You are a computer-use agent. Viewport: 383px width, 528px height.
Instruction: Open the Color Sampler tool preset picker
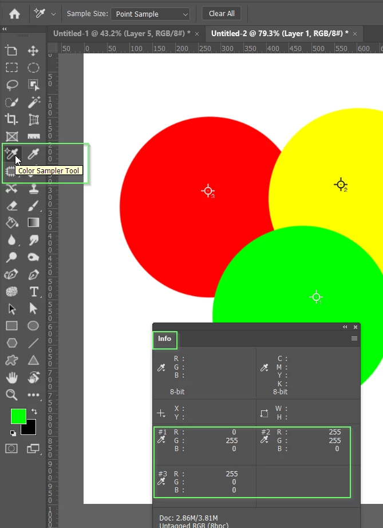coord(53,14)
